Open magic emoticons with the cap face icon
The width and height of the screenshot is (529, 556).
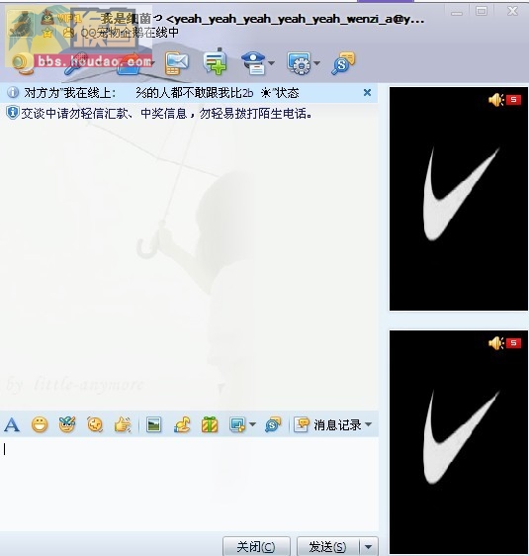[x=67, y=424]
